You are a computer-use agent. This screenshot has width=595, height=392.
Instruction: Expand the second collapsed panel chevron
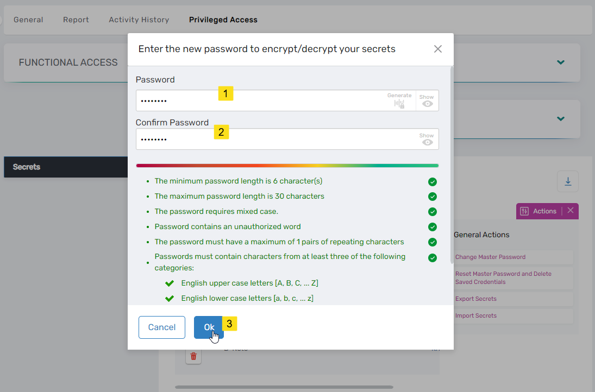tap(560, 119)
